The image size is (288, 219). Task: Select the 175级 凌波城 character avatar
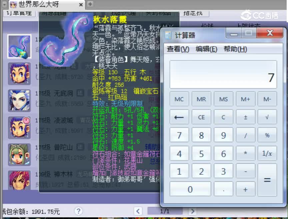pyautogui.click(x=19, y=128)
